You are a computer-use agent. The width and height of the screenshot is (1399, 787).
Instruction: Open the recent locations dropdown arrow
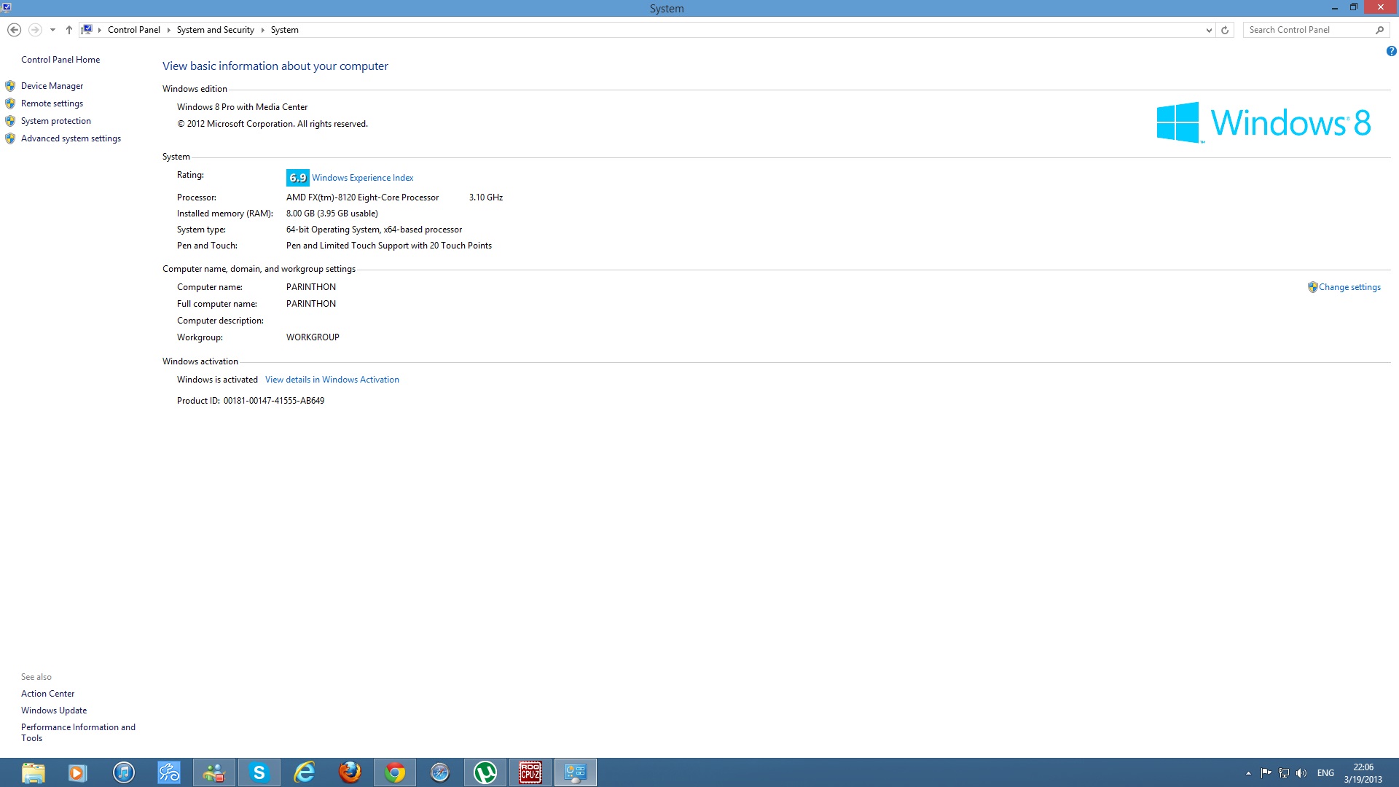tap(52, 30)
